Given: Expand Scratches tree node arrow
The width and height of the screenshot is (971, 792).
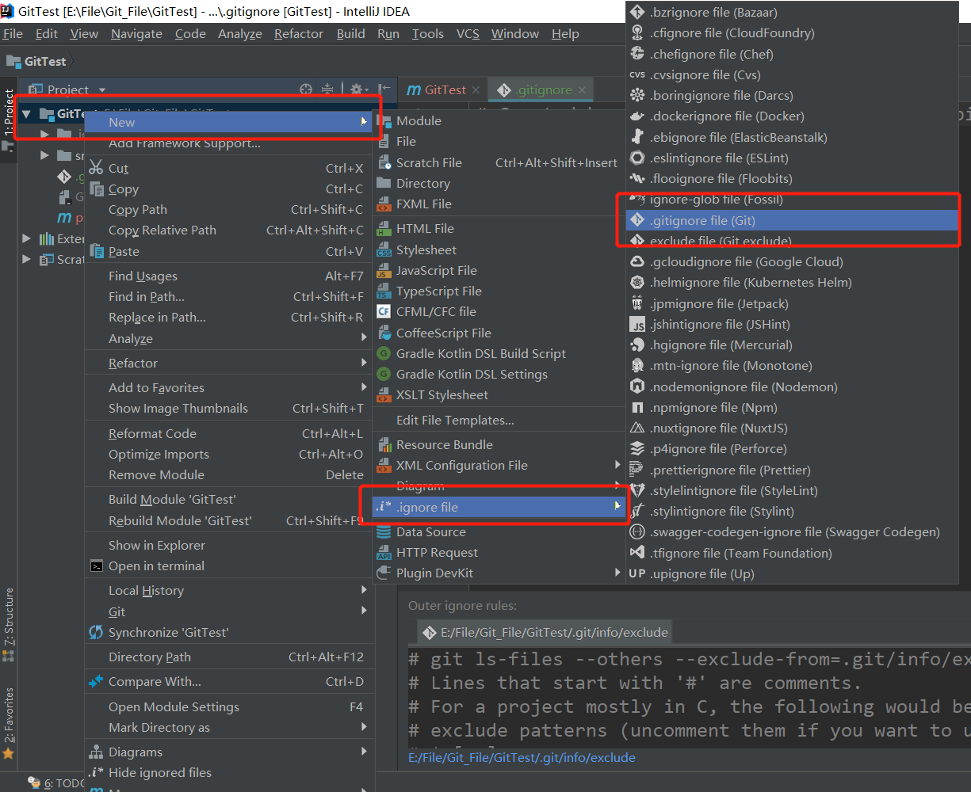Looking at the screenshot, I should pos(26,259).
